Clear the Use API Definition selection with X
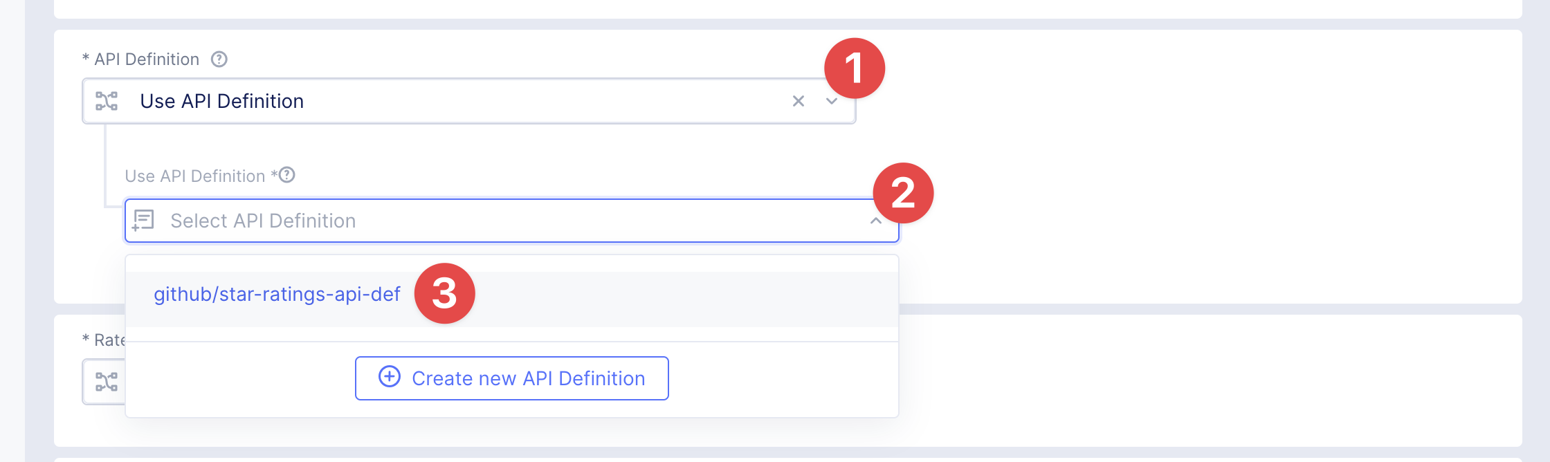Image resolution: width=1550 pixels, height=462 pixels. coord(798,101)
